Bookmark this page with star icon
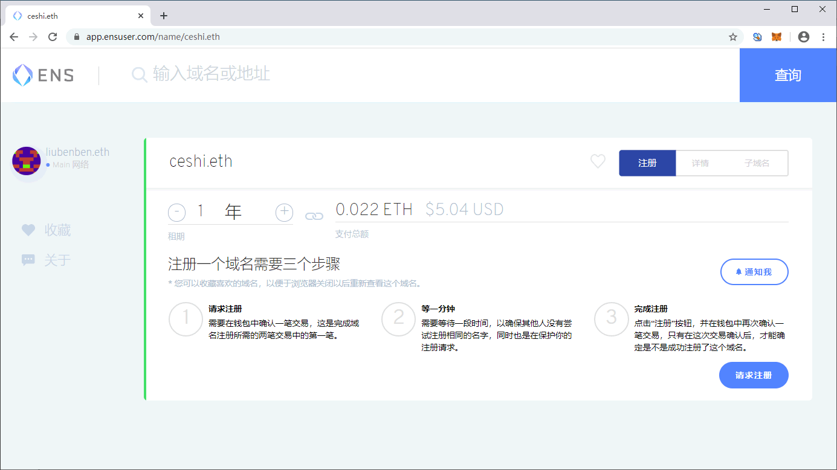 [x=733, y=37]
